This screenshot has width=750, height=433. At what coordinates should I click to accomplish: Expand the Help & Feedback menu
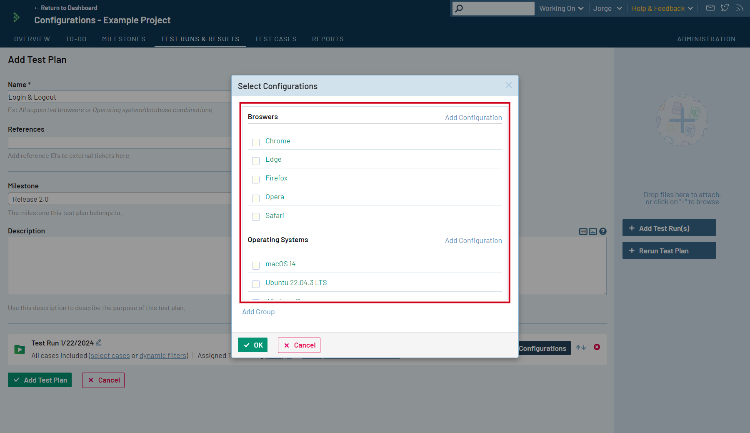[662, 8]
